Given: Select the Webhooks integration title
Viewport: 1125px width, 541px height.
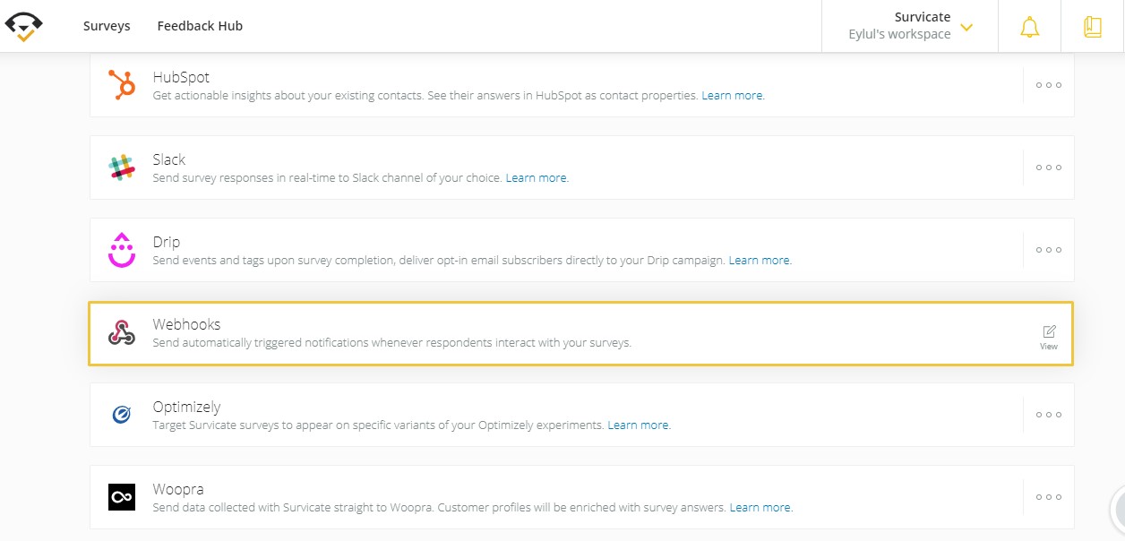Looking at the screenshot, I should [x=186, y=325].
